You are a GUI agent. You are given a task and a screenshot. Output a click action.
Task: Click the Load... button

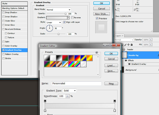[x=111, y=66]
